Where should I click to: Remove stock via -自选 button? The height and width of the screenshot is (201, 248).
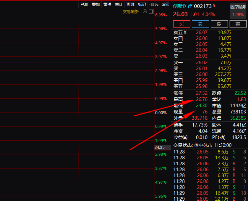(153, 5)
